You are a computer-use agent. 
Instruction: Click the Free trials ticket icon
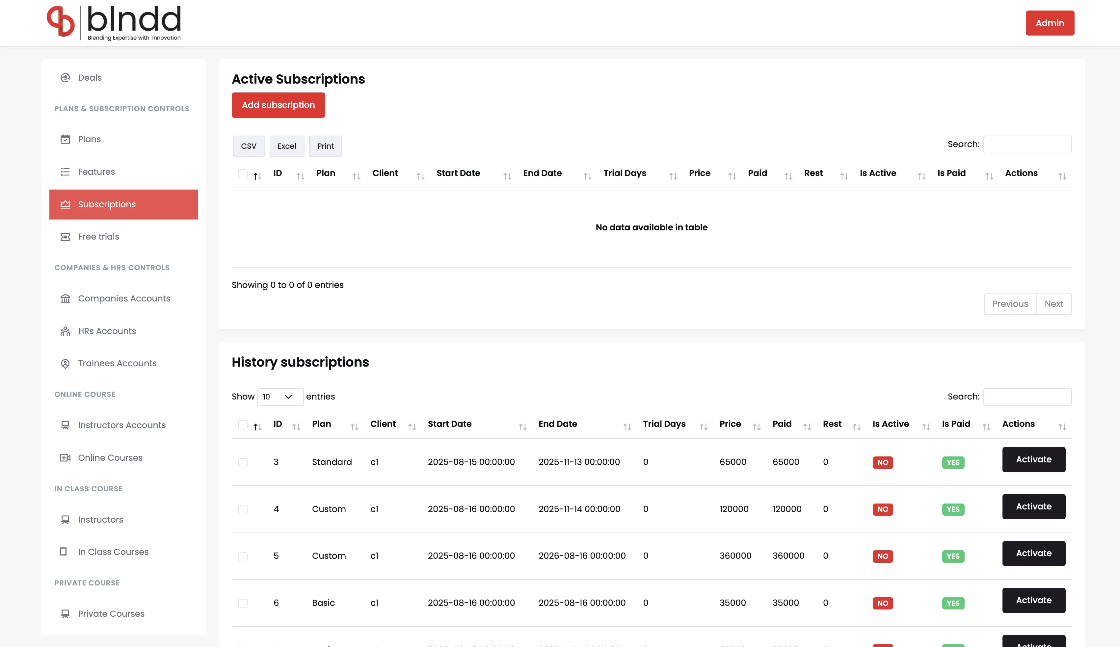(65, 237)
